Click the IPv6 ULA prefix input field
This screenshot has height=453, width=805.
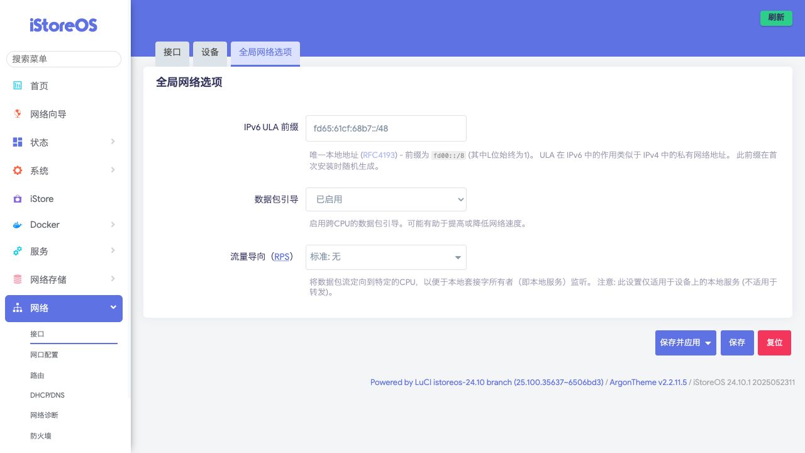(x=386, y=128)
